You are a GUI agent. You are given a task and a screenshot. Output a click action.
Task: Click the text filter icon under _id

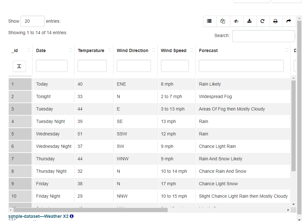(19, 66)
